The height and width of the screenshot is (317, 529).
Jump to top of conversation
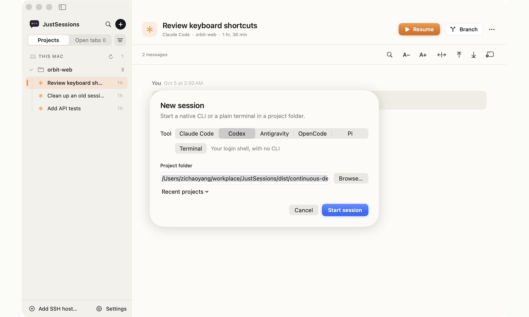[459, 55]
